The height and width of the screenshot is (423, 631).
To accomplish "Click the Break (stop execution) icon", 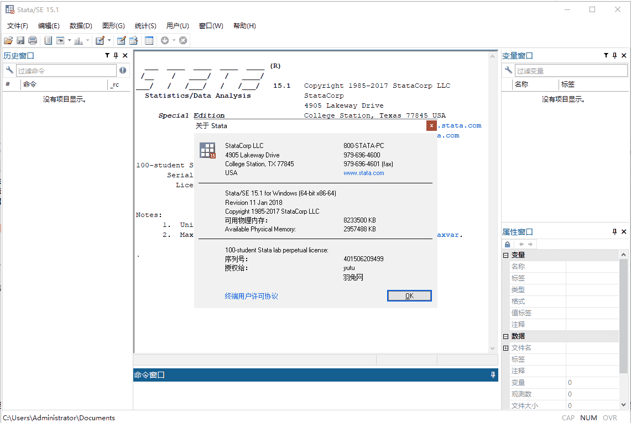I will 182,40.
